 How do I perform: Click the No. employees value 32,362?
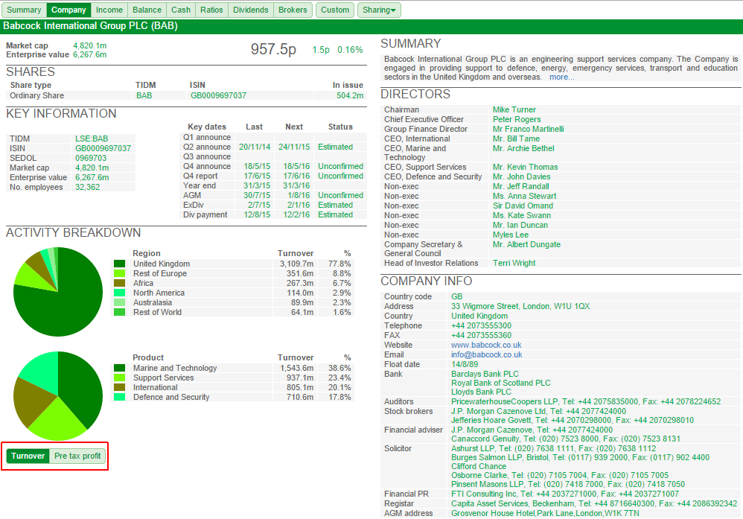[88, 187]
